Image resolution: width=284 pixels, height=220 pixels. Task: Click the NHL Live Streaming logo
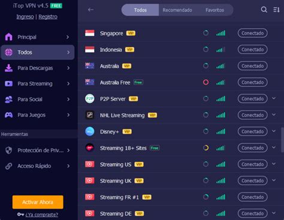coord(90,115)
